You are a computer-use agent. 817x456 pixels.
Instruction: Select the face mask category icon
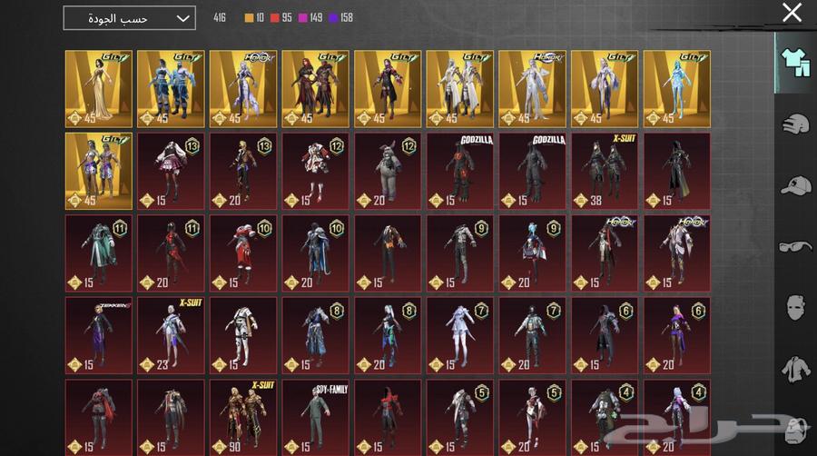tap(795, 306)
